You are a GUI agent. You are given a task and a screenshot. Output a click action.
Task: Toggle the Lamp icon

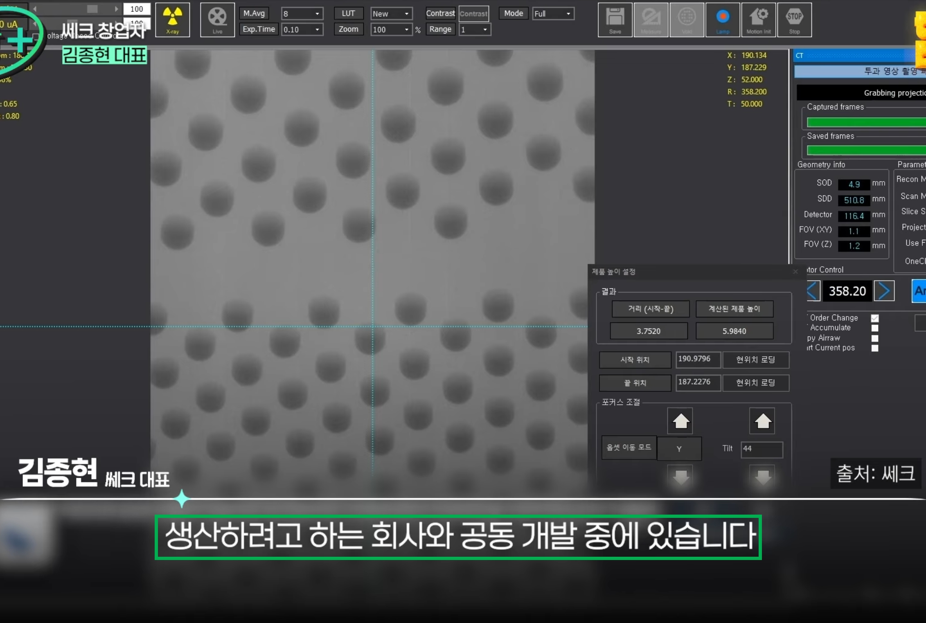click(723, 20)
